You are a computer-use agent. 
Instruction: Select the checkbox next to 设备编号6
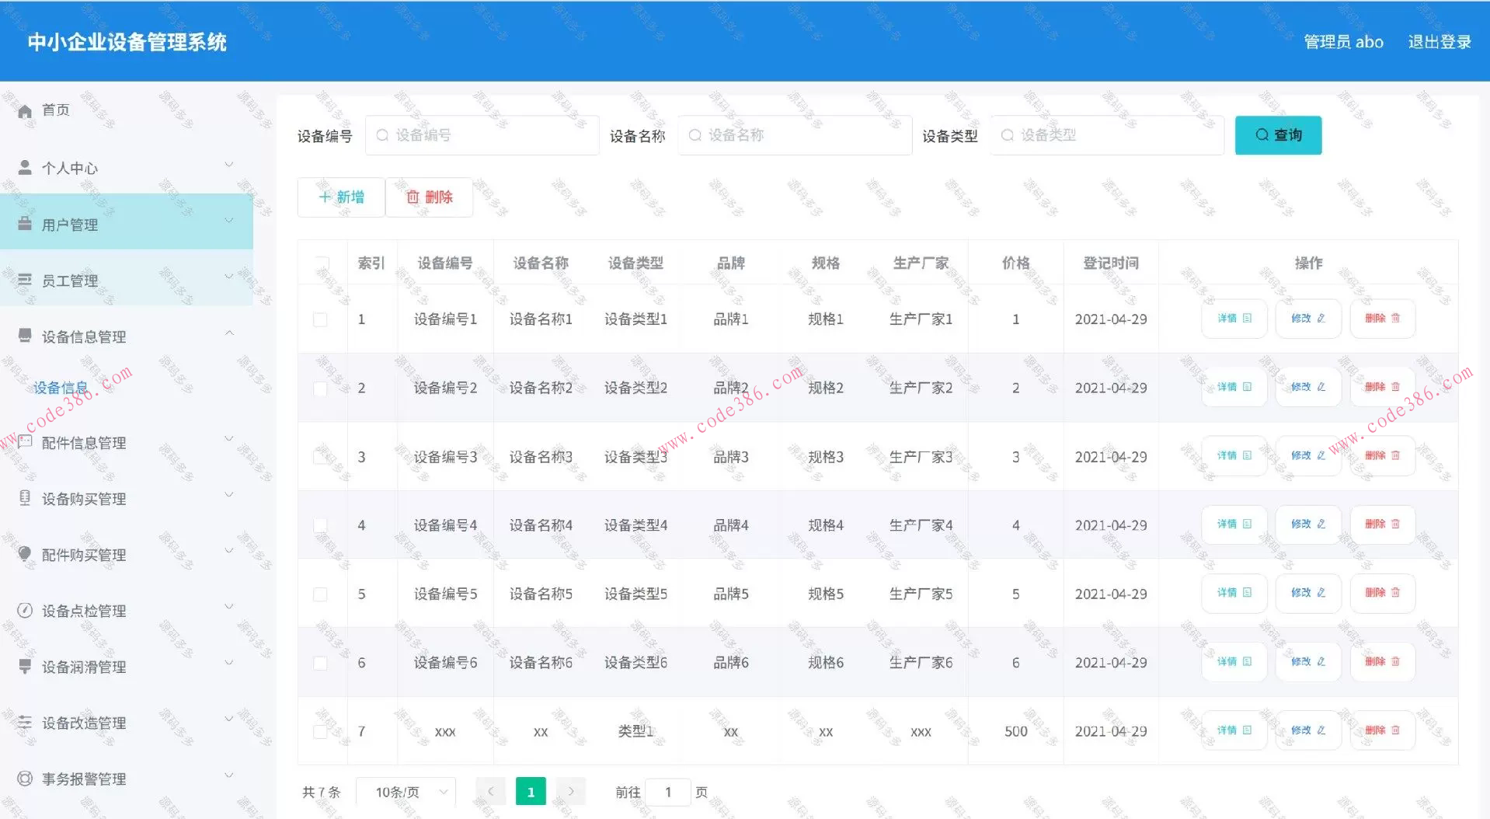pos(321,662)
